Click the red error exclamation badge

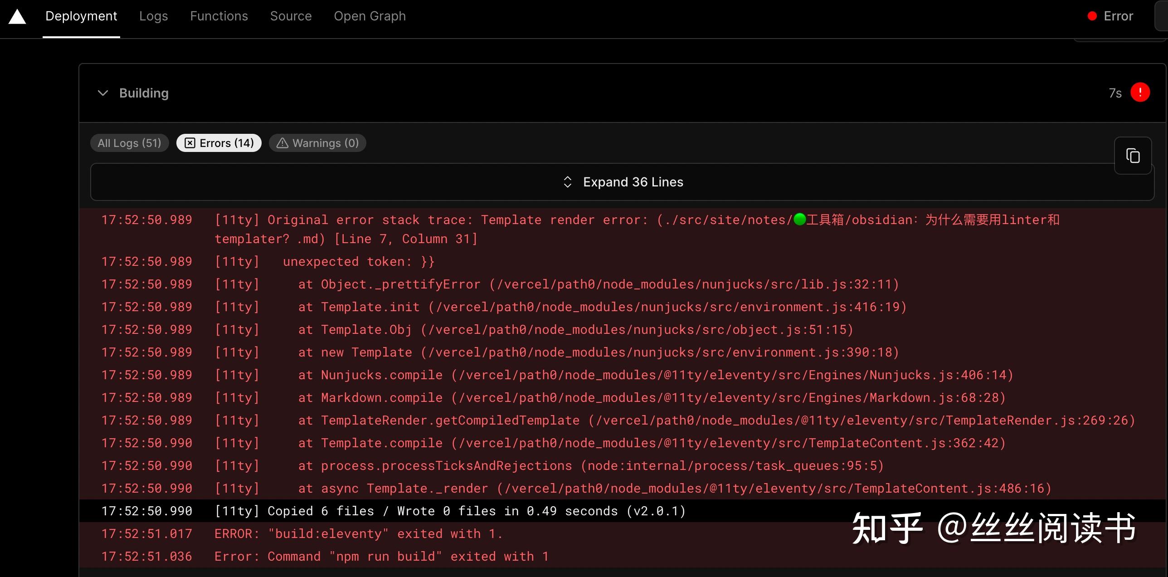tap(1140, 93)
